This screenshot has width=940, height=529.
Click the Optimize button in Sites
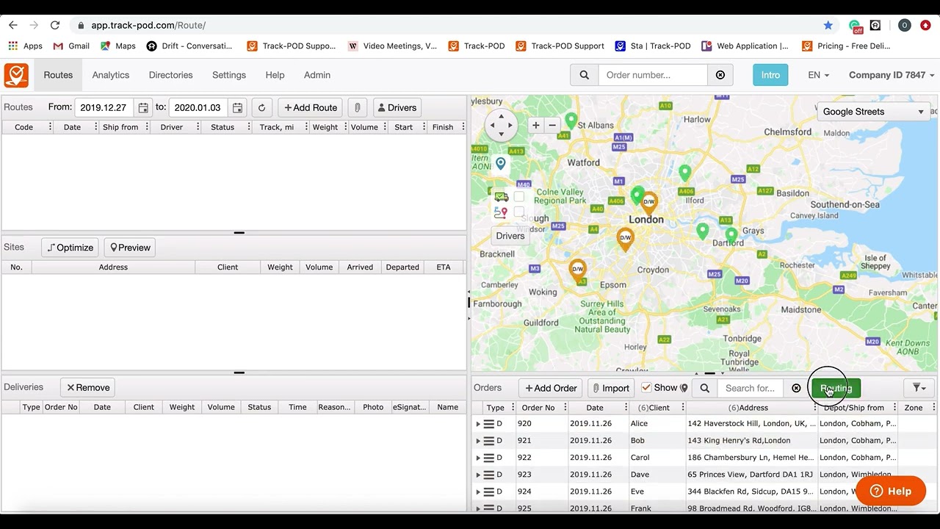pyautogui.click(x=70, y=248)
